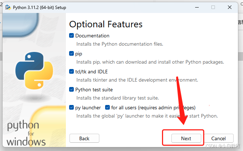Click the disabled maximize button

[213, 7]
